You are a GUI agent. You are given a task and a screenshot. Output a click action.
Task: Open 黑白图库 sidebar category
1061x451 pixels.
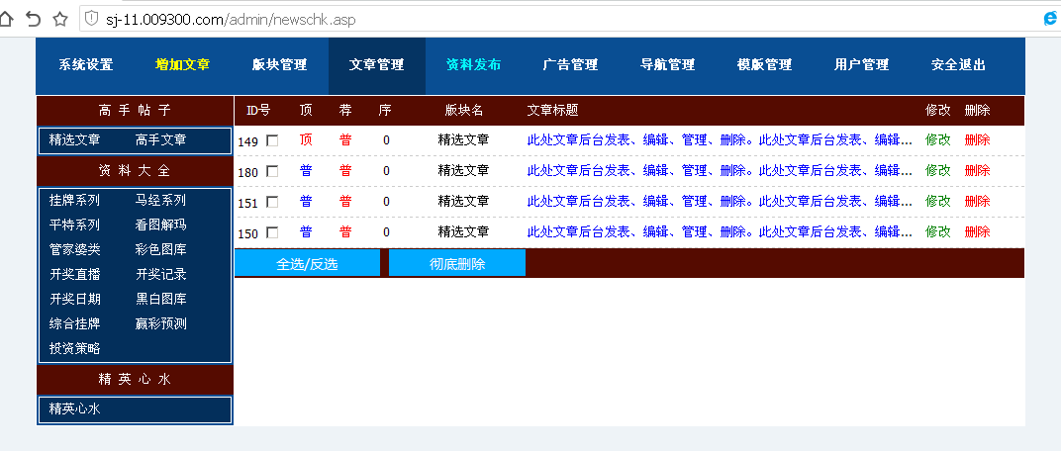[x=160, y=299]
